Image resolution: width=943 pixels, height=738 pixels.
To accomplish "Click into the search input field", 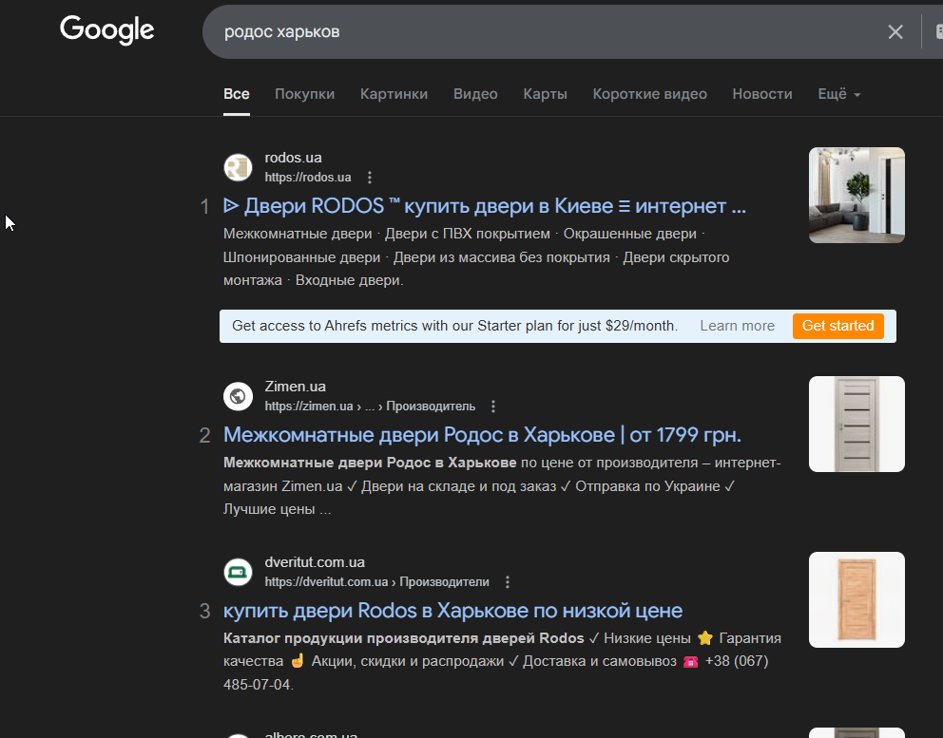I will pyautogui.click(x=541, y=32).
